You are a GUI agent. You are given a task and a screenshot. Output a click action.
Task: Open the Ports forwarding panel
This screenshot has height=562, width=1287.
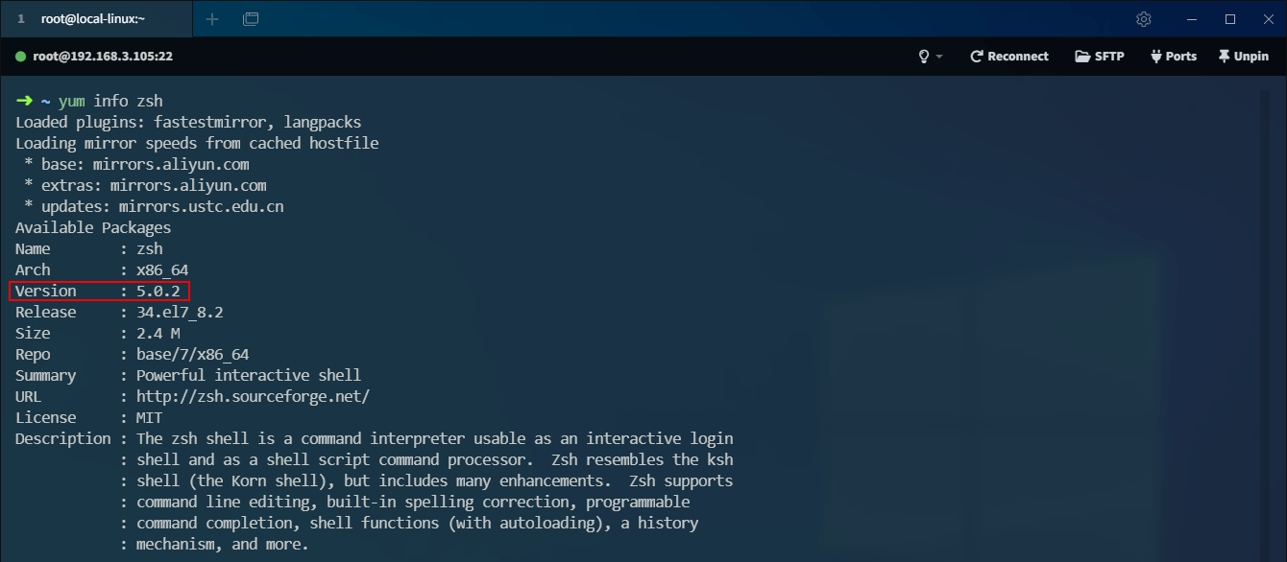point(1174,57)
